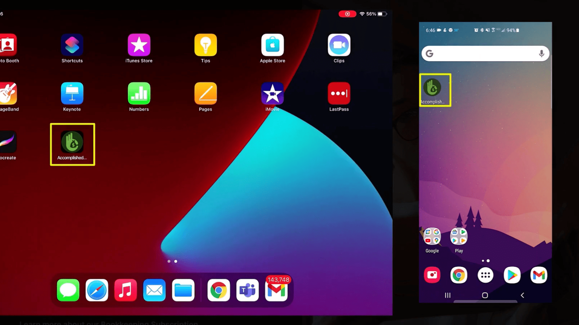This screenshot has height=325, width=579.
Task: Select Safari browser in iPad dock
Action: point(97,290)
